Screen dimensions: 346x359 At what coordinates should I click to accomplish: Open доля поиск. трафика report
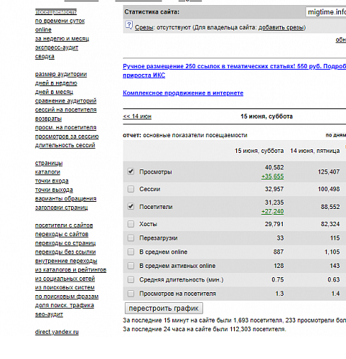click(x=65, y=305)
